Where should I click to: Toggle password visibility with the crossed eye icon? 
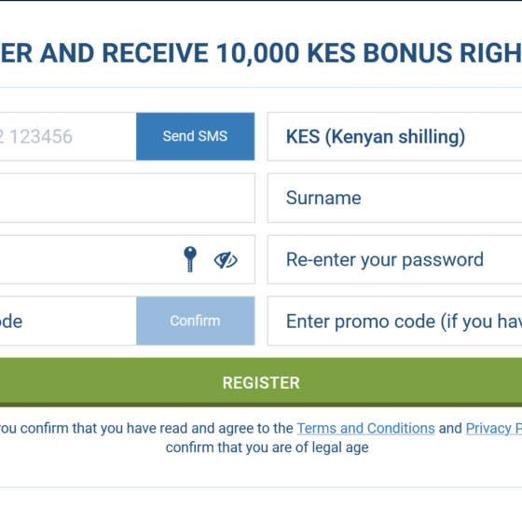click(x=226, y=260)
